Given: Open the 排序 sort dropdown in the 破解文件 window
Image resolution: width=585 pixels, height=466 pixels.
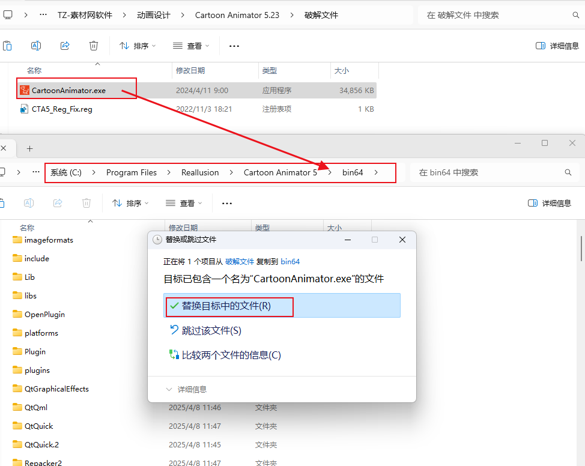Looking at the screenshot, I should point(138,46).
